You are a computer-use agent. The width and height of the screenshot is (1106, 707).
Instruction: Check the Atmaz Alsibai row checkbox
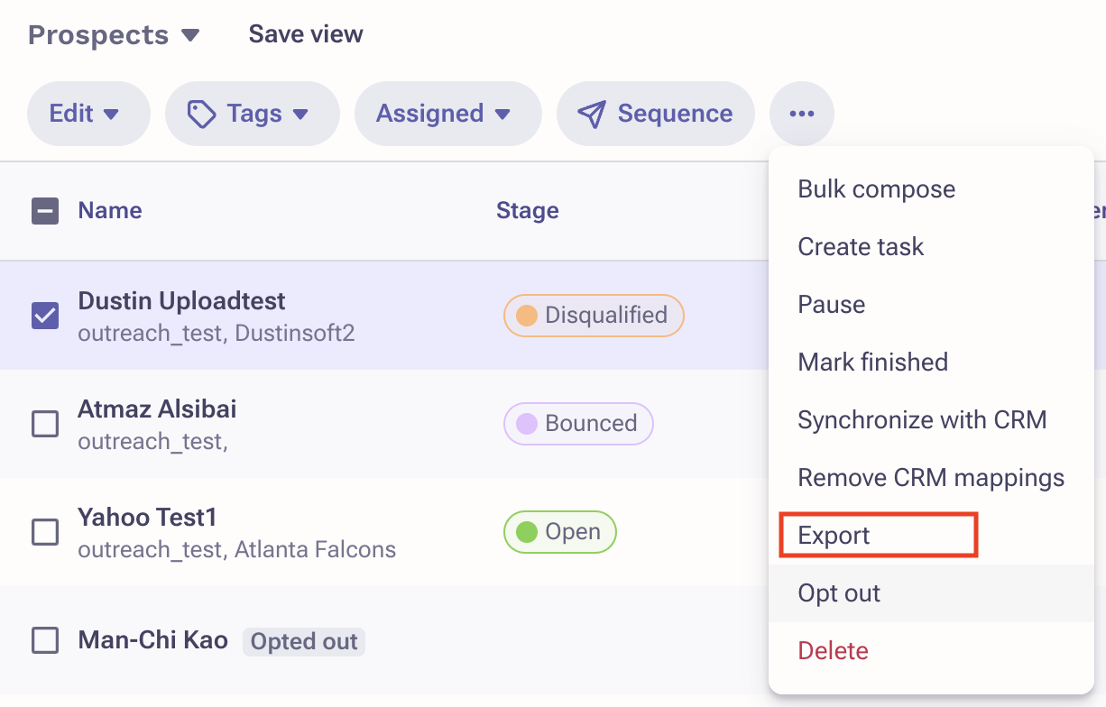45,424
